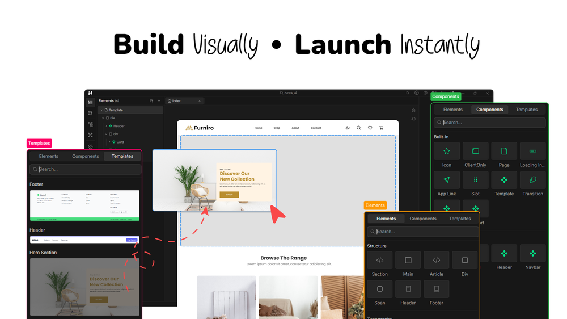
Task: Click About link in Furniro navbar
Action: [295, 128]
